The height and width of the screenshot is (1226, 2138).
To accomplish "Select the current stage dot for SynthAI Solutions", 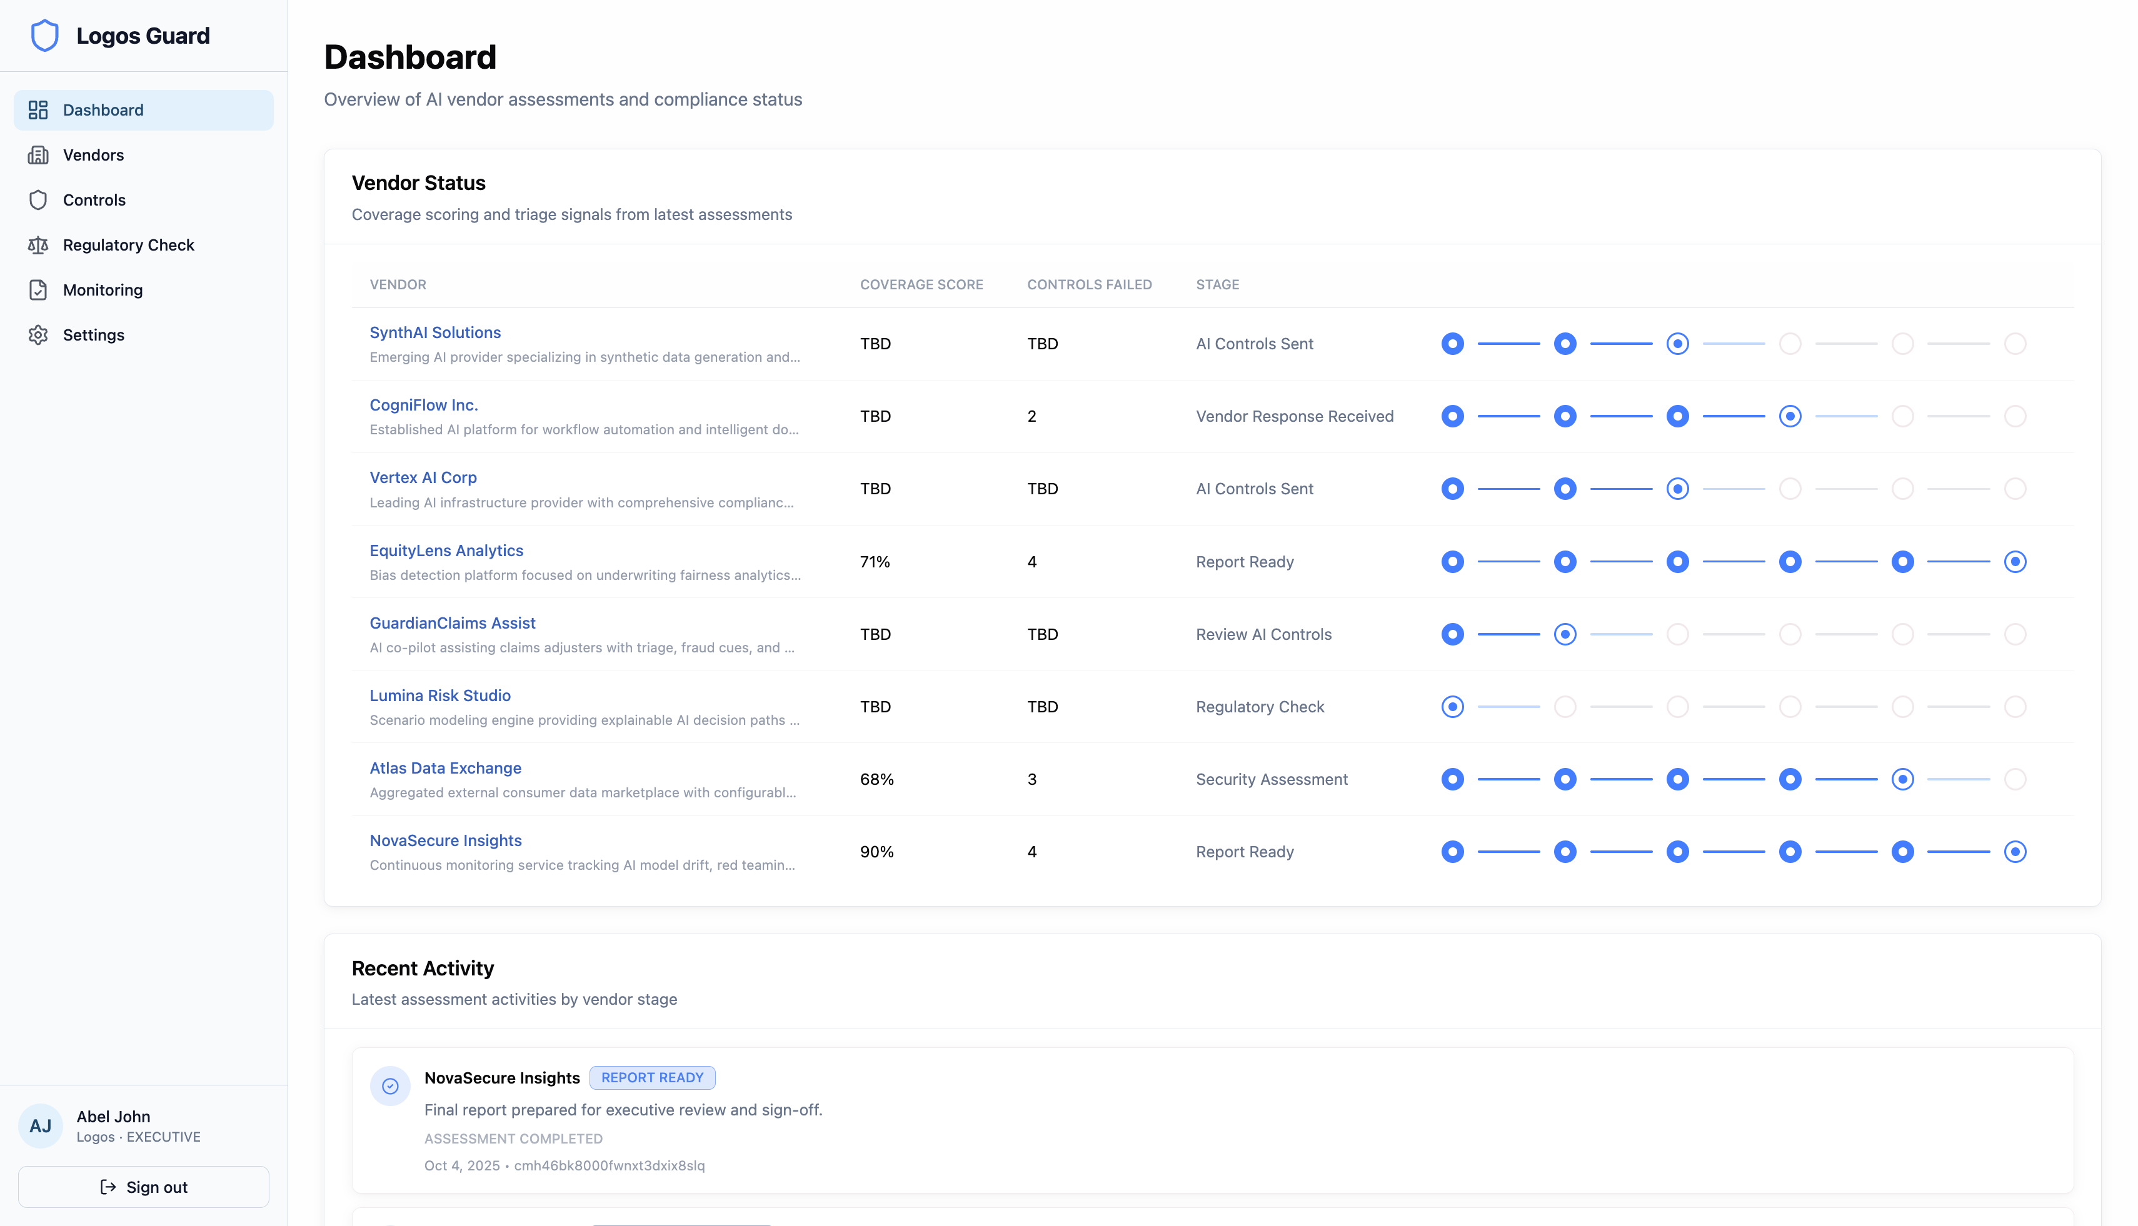I will (1677, 344).
